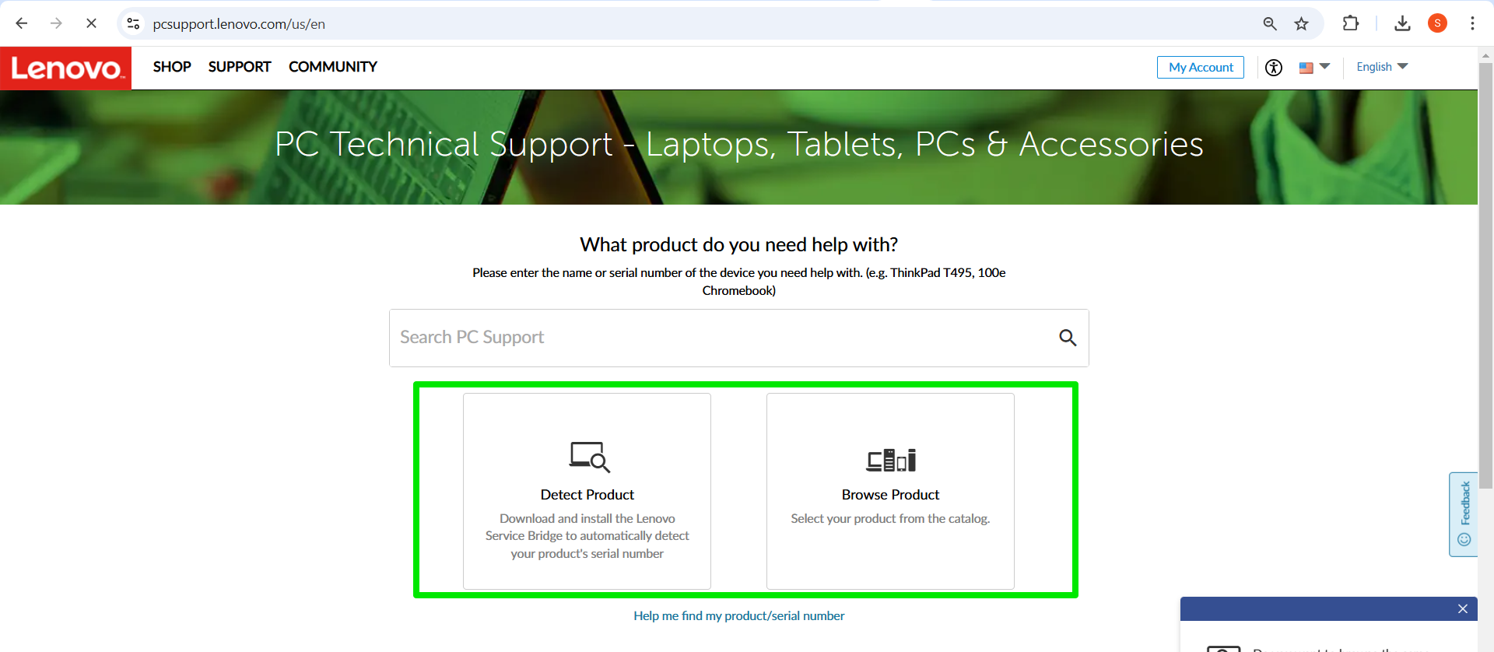The image size is (1494, 652).
Task: Click 'Select your product from the catalog.' text
Action: pyautogui.click(x=890, y=518)
